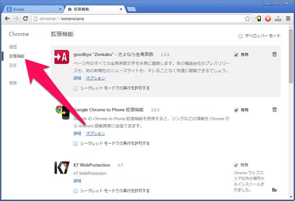Click the Chrome to Phone extension logo
This screenshot has width=295, height=201.
(62, 112)
